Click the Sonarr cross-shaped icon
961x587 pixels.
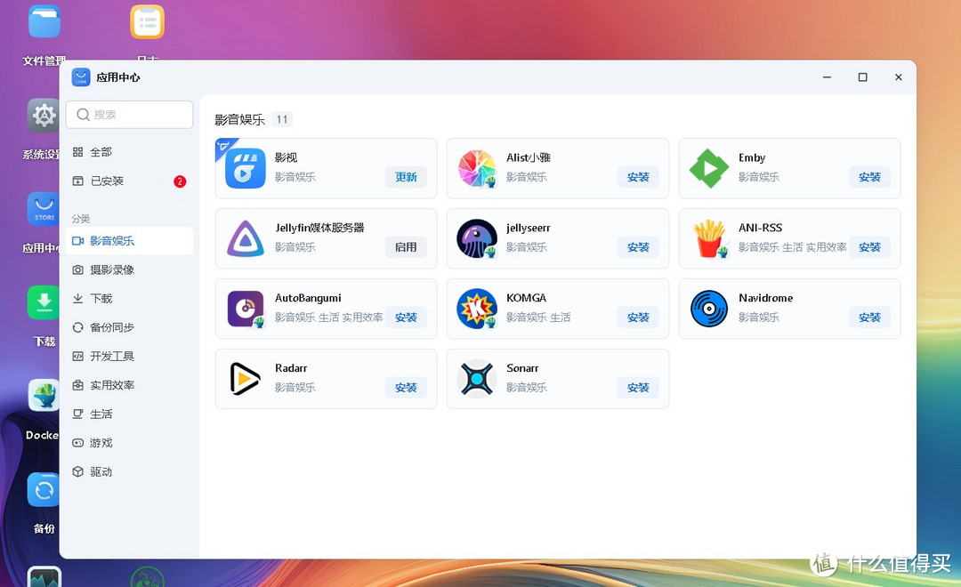(x=477, y=379)
